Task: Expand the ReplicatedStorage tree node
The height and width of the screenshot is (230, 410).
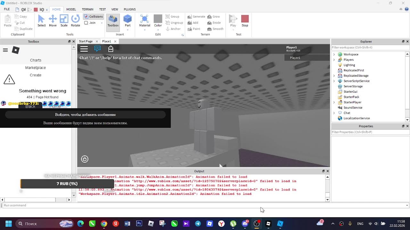Action: coord(334,76)
